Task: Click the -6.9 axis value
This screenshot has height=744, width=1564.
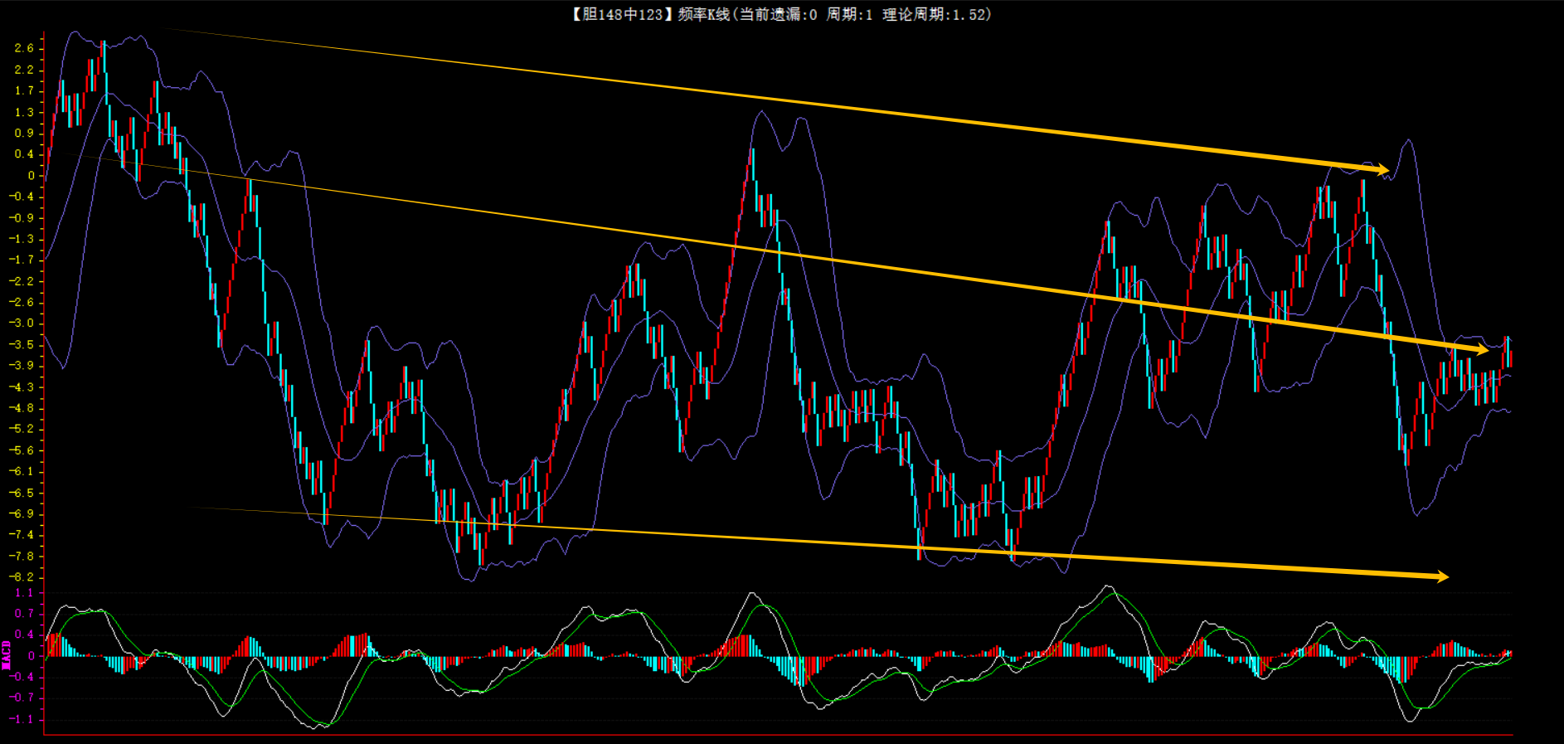Action: (22, 513)
